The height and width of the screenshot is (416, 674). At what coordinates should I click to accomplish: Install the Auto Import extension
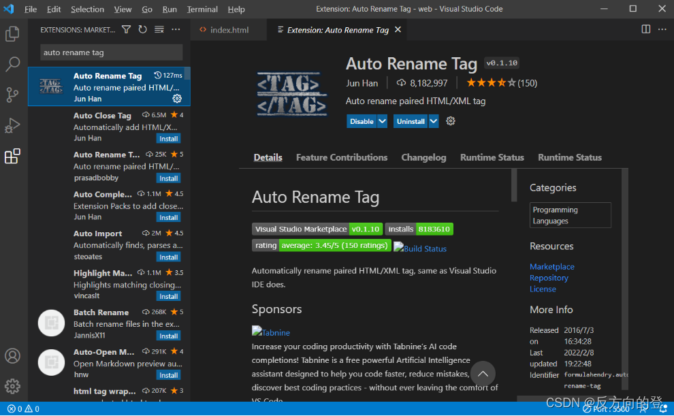(169, 257)
